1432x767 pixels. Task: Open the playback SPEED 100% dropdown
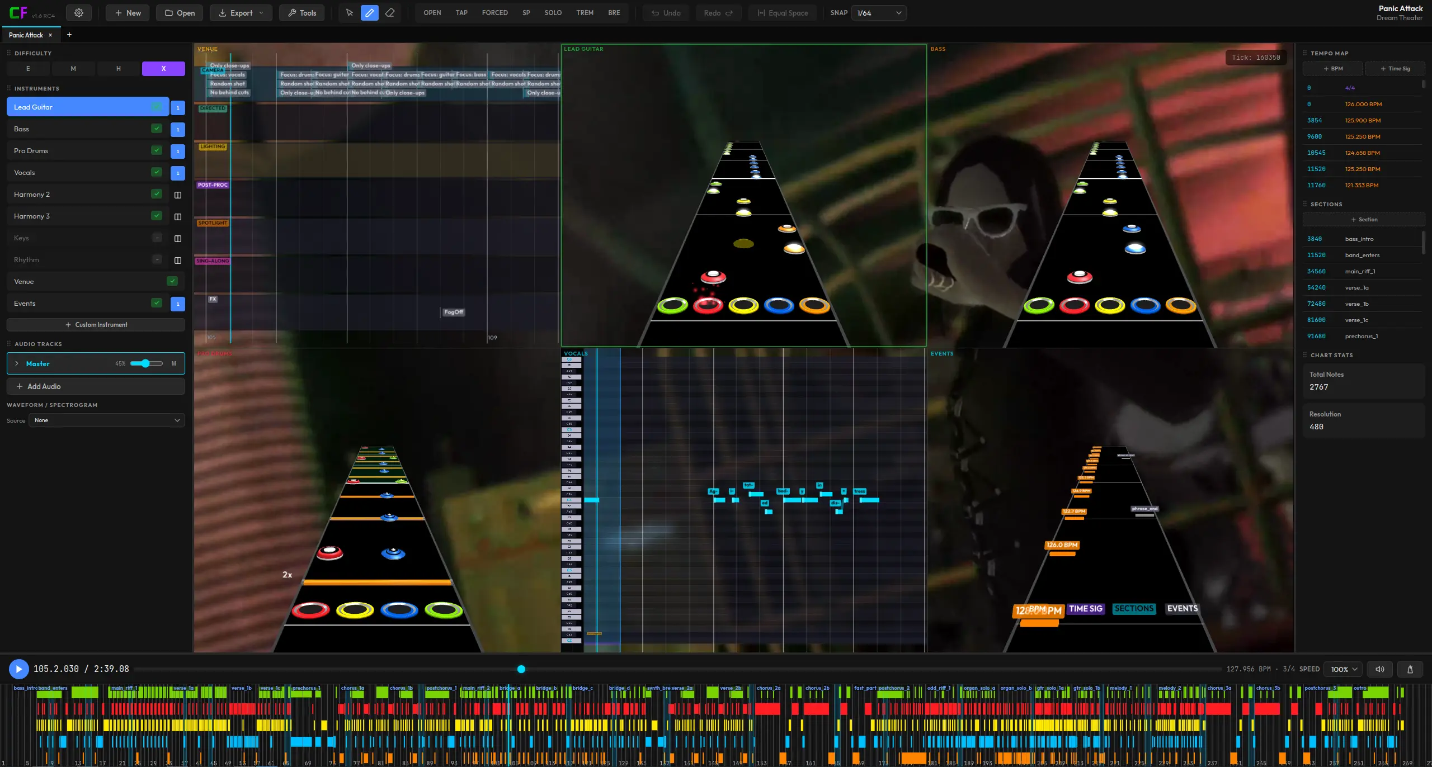click(x=1344, y=669)
